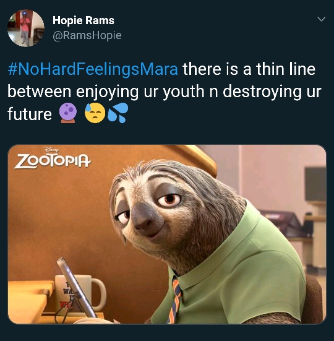Click the Zootopia logo in the image
The image size is (334, 341).
click(53, 160)
